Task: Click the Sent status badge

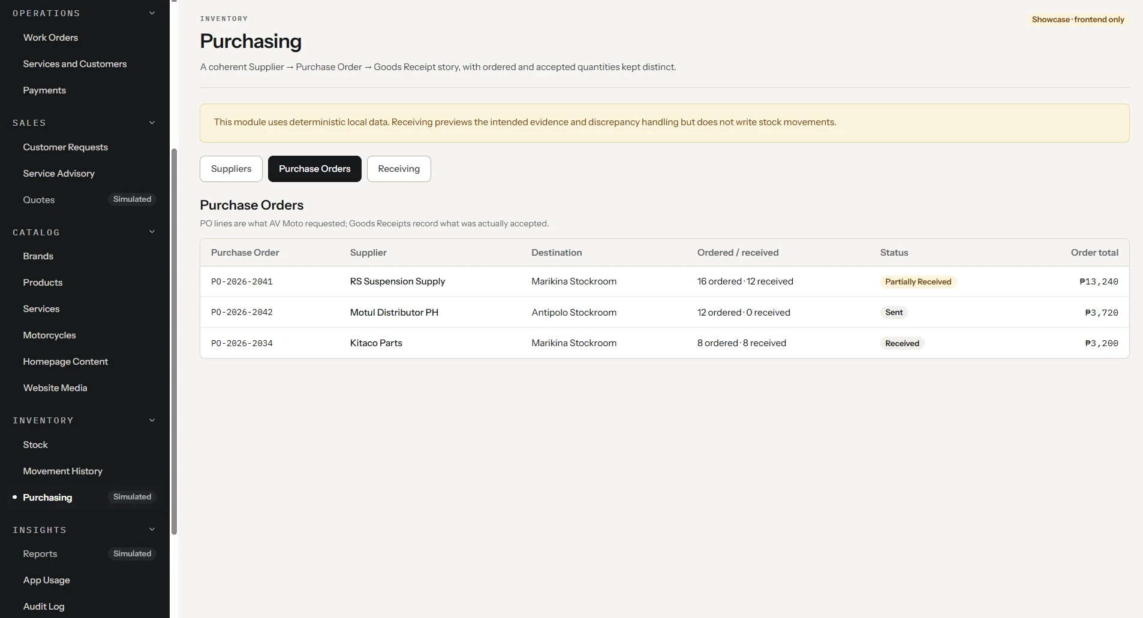Action: (x=894, y=313)
